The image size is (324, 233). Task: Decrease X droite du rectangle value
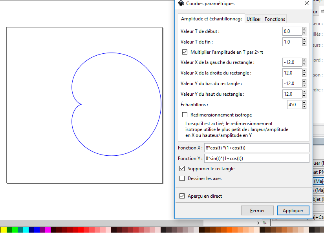point(304,75)
